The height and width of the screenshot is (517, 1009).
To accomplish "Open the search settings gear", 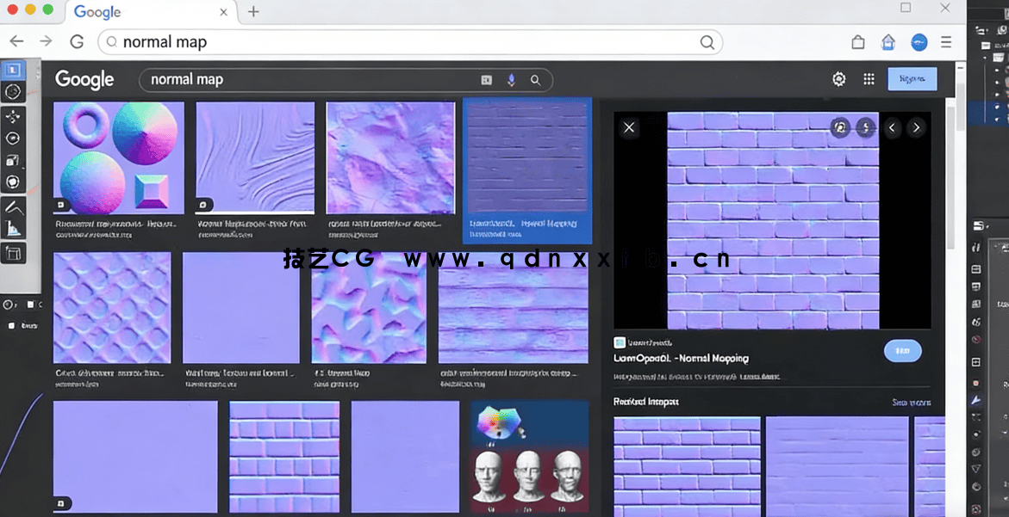I will (x=838, y=78).
